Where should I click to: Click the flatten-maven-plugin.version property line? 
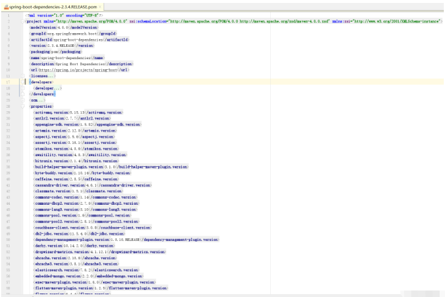(x=101, y=288)
